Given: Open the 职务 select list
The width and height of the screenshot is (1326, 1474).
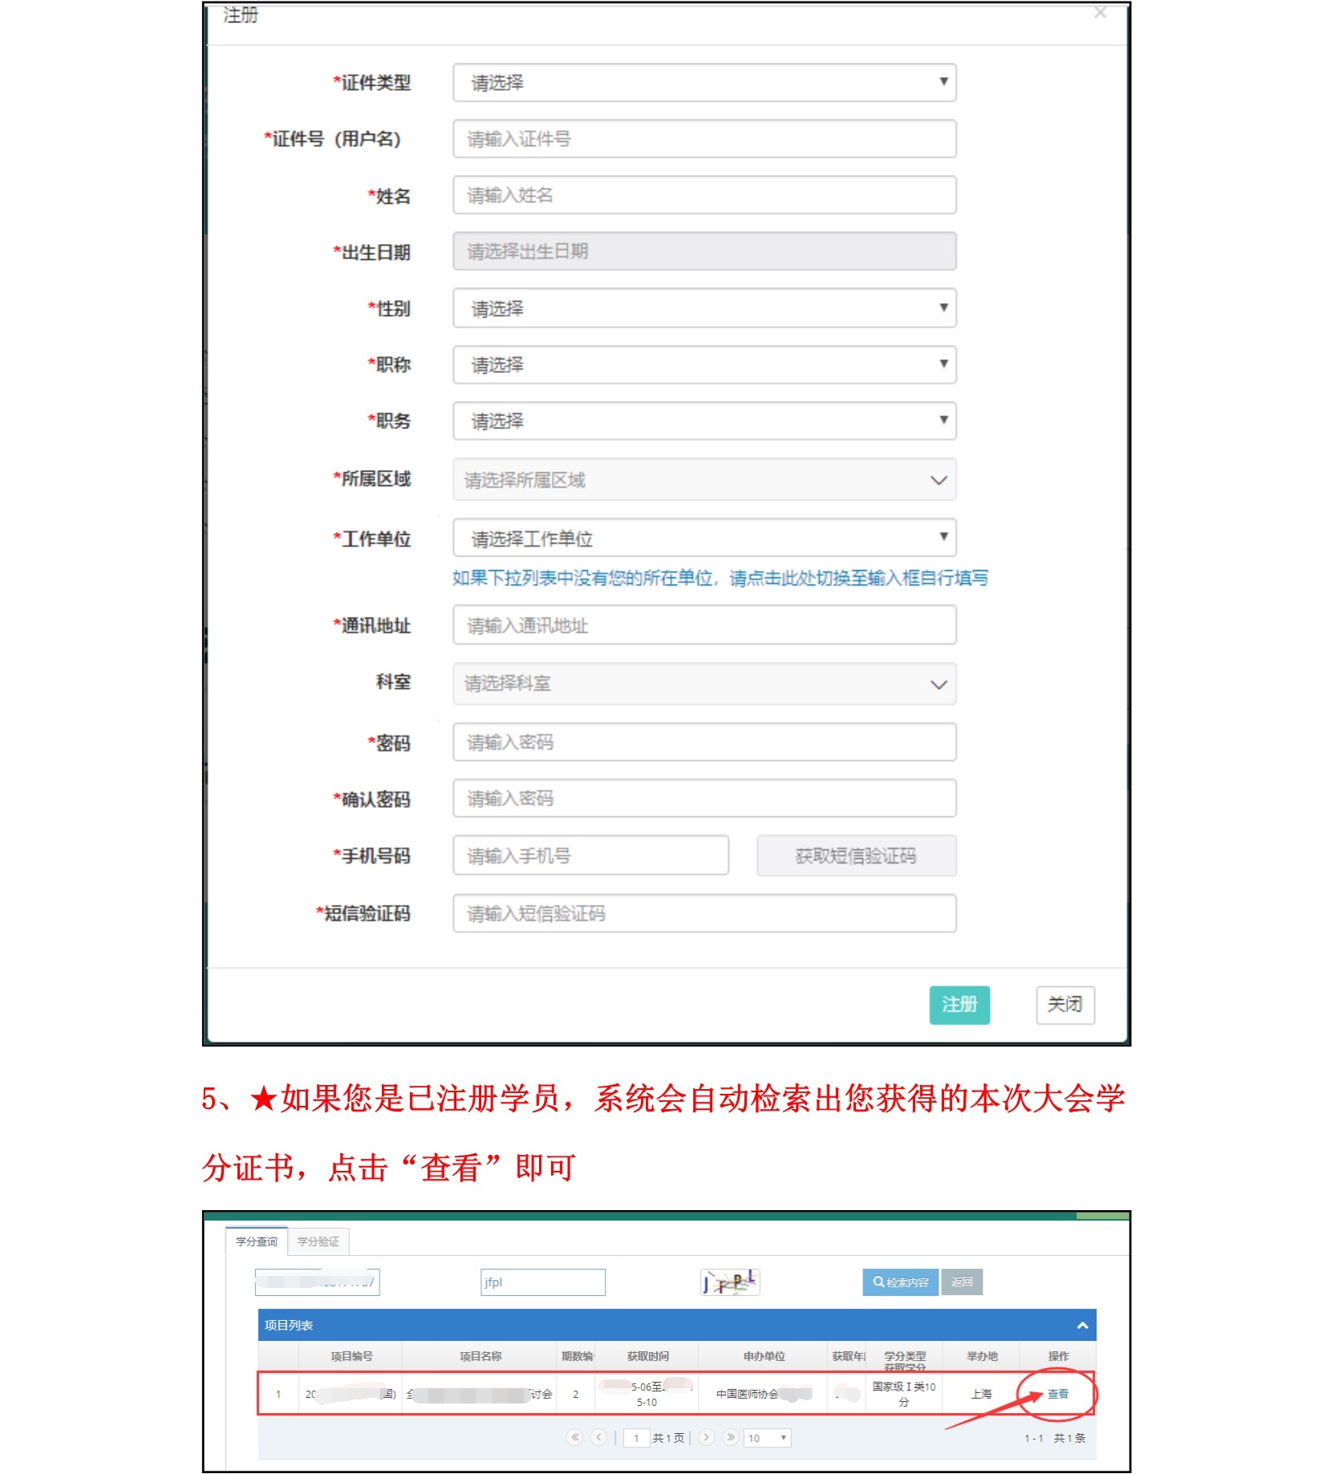Looking at the screenshot, I should point(704,421).
